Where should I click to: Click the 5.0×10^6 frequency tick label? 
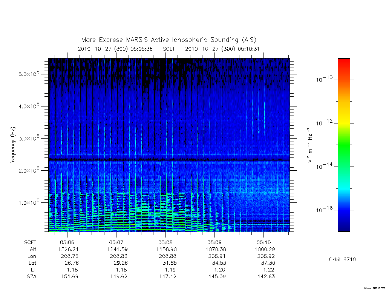[29, 74]
